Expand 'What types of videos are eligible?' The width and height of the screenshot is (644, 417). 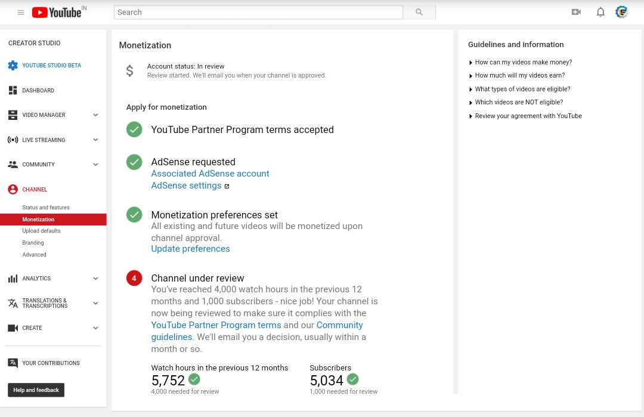pyautogui.click(x=519, y=89)
